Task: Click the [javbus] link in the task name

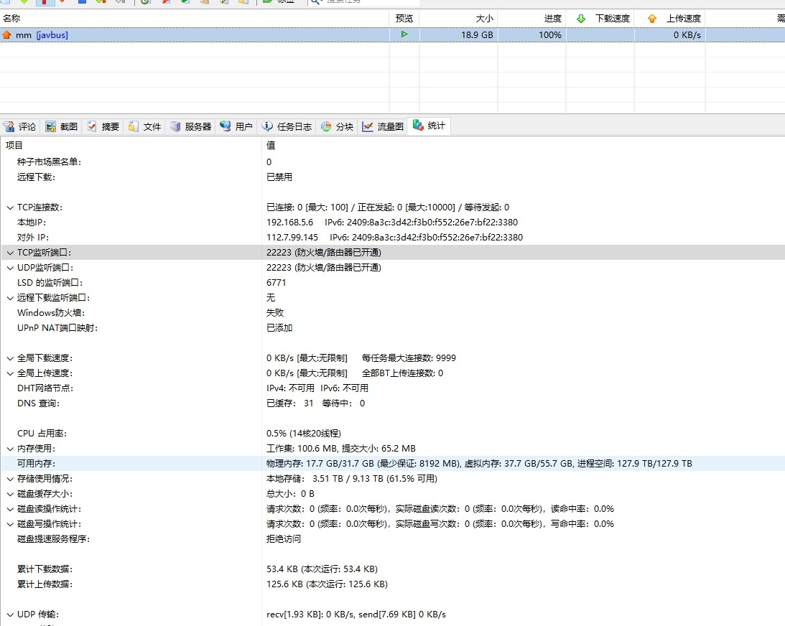Action: tap(52, 34)
